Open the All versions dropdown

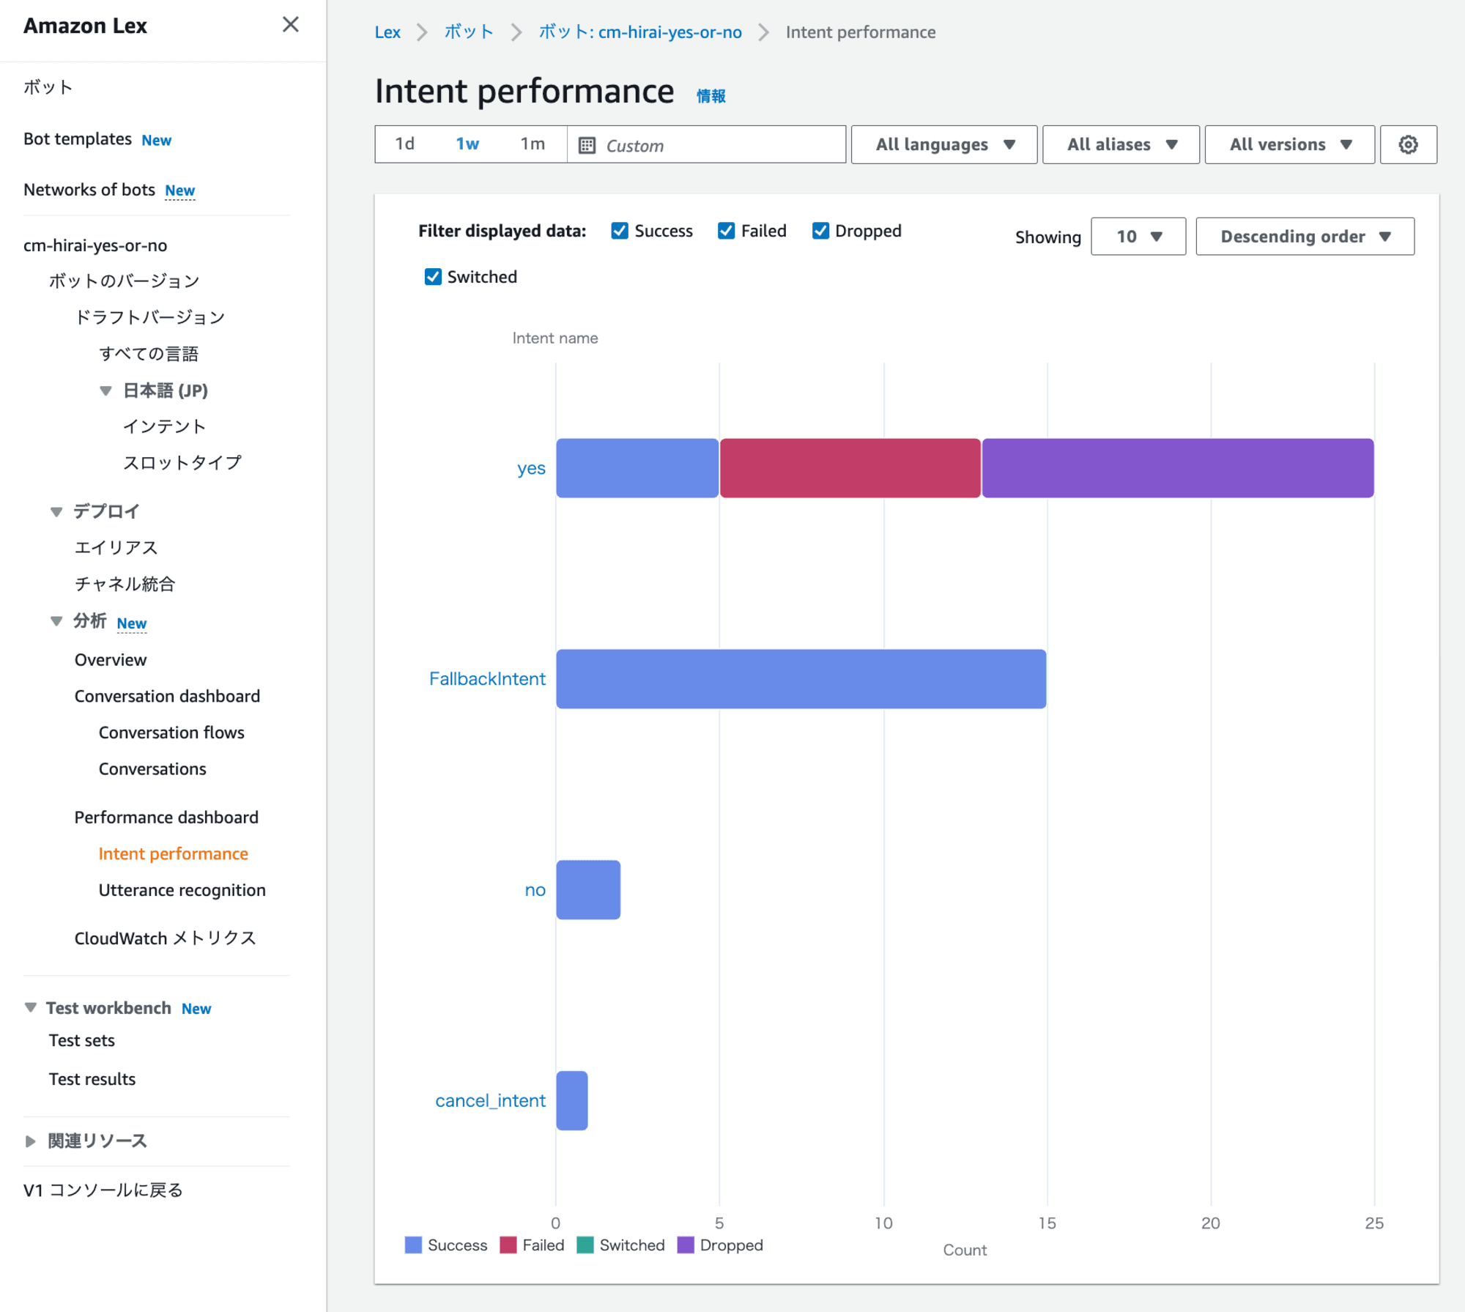(x=1289, y=144)
